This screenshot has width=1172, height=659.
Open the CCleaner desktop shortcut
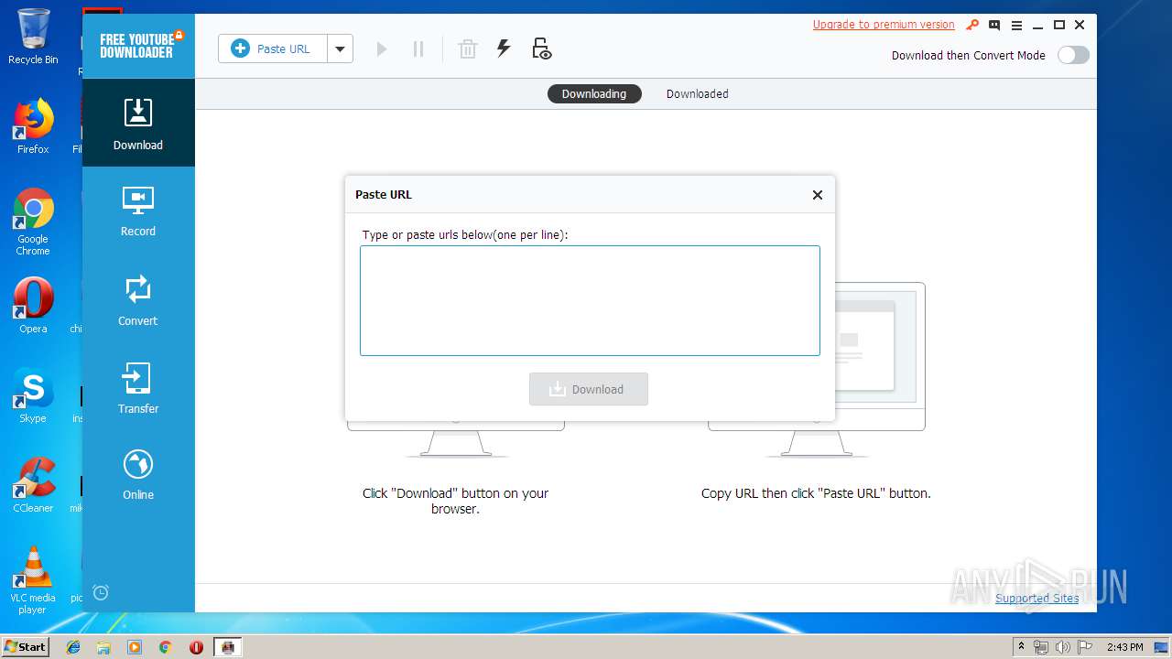[x=33, y=484]
